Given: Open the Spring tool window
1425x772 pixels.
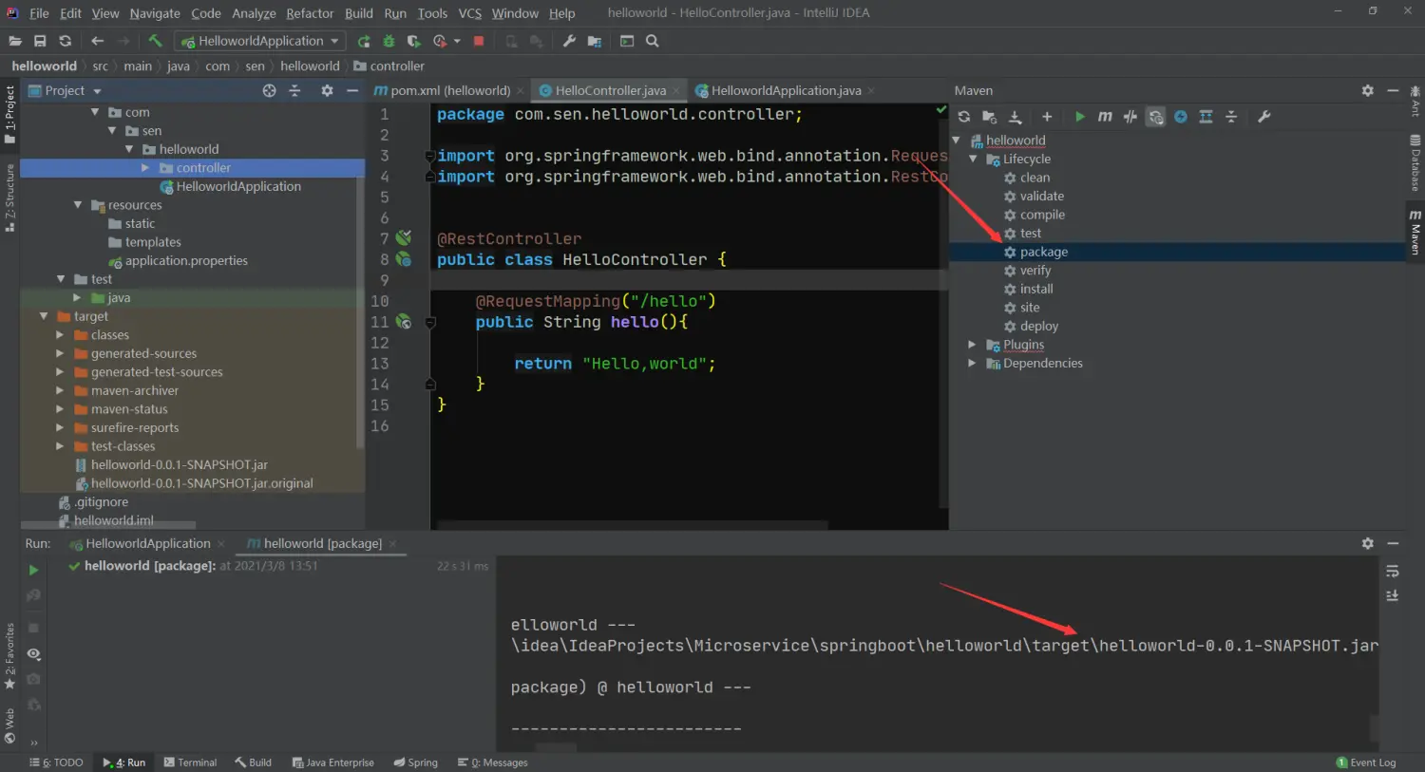Looking at the screenshot, I should [416, 763].
